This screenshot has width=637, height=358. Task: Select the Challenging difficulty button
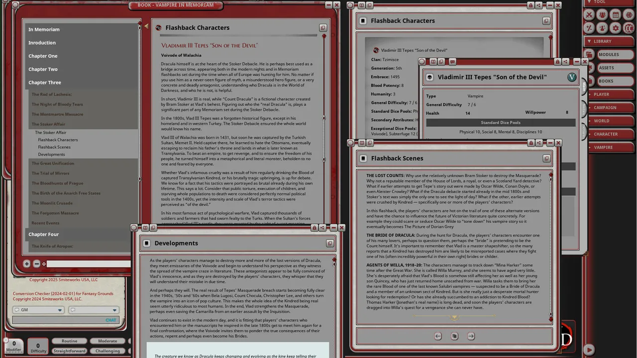(107, 351)
